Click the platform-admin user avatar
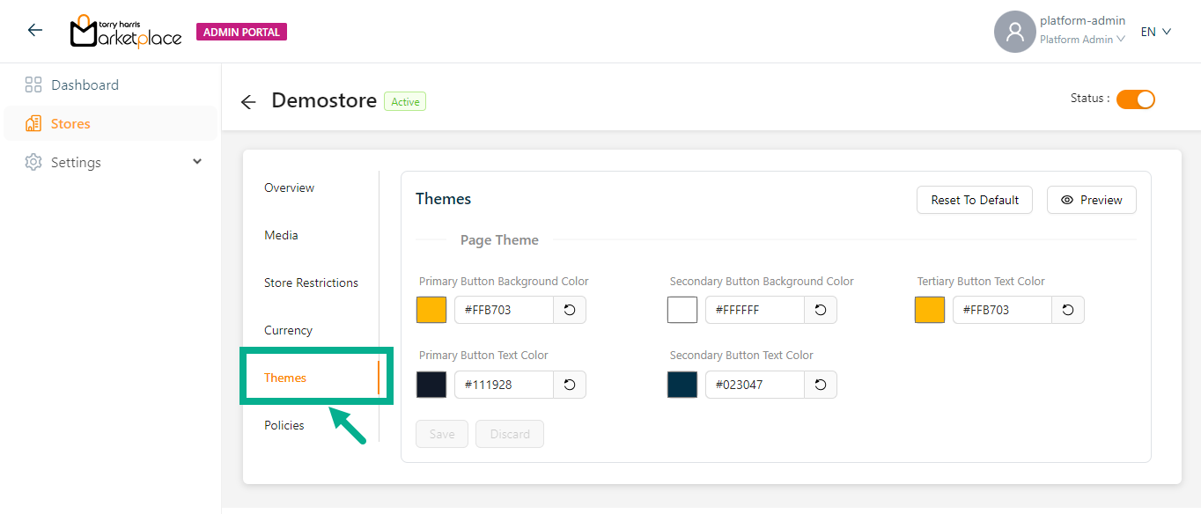The width and height of the screenshot is (1201, 514). 1014,32
